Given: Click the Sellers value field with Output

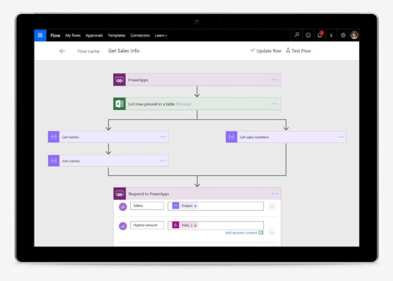Looking at the screenshot, I should click(216, 206).
